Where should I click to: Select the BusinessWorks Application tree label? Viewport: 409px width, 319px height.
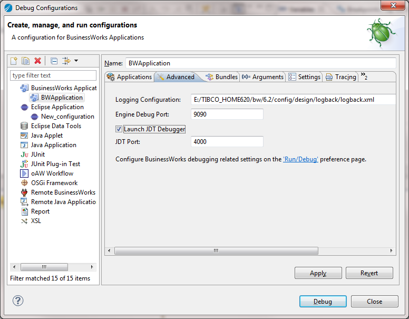pos(64,88)
